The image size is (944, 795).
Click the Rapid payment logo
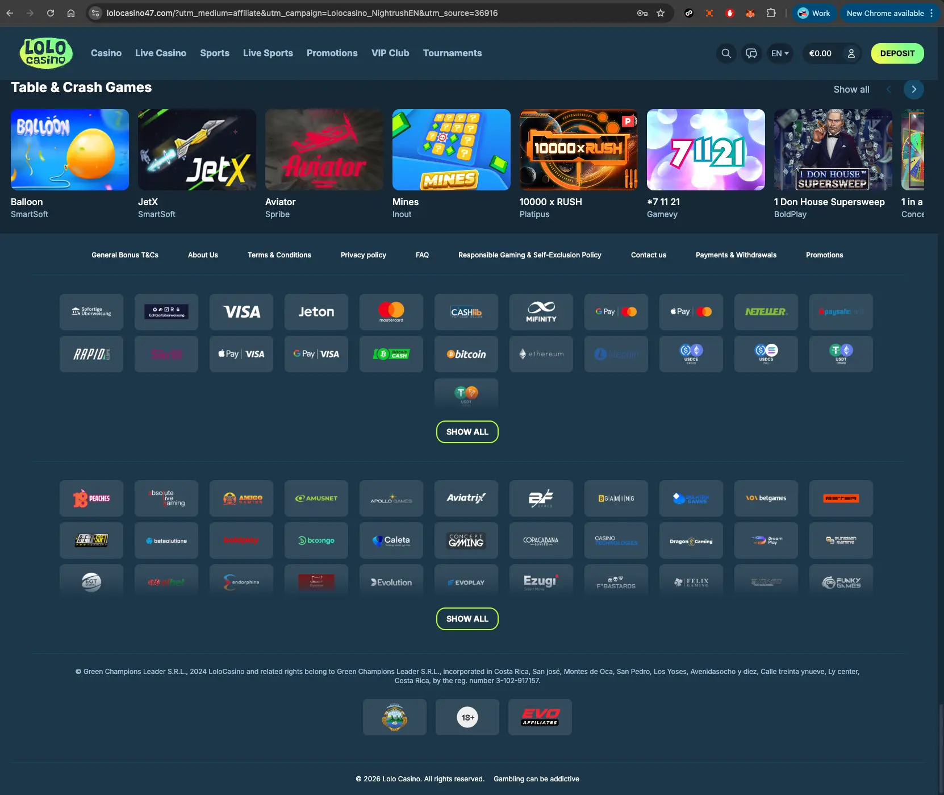91,354
